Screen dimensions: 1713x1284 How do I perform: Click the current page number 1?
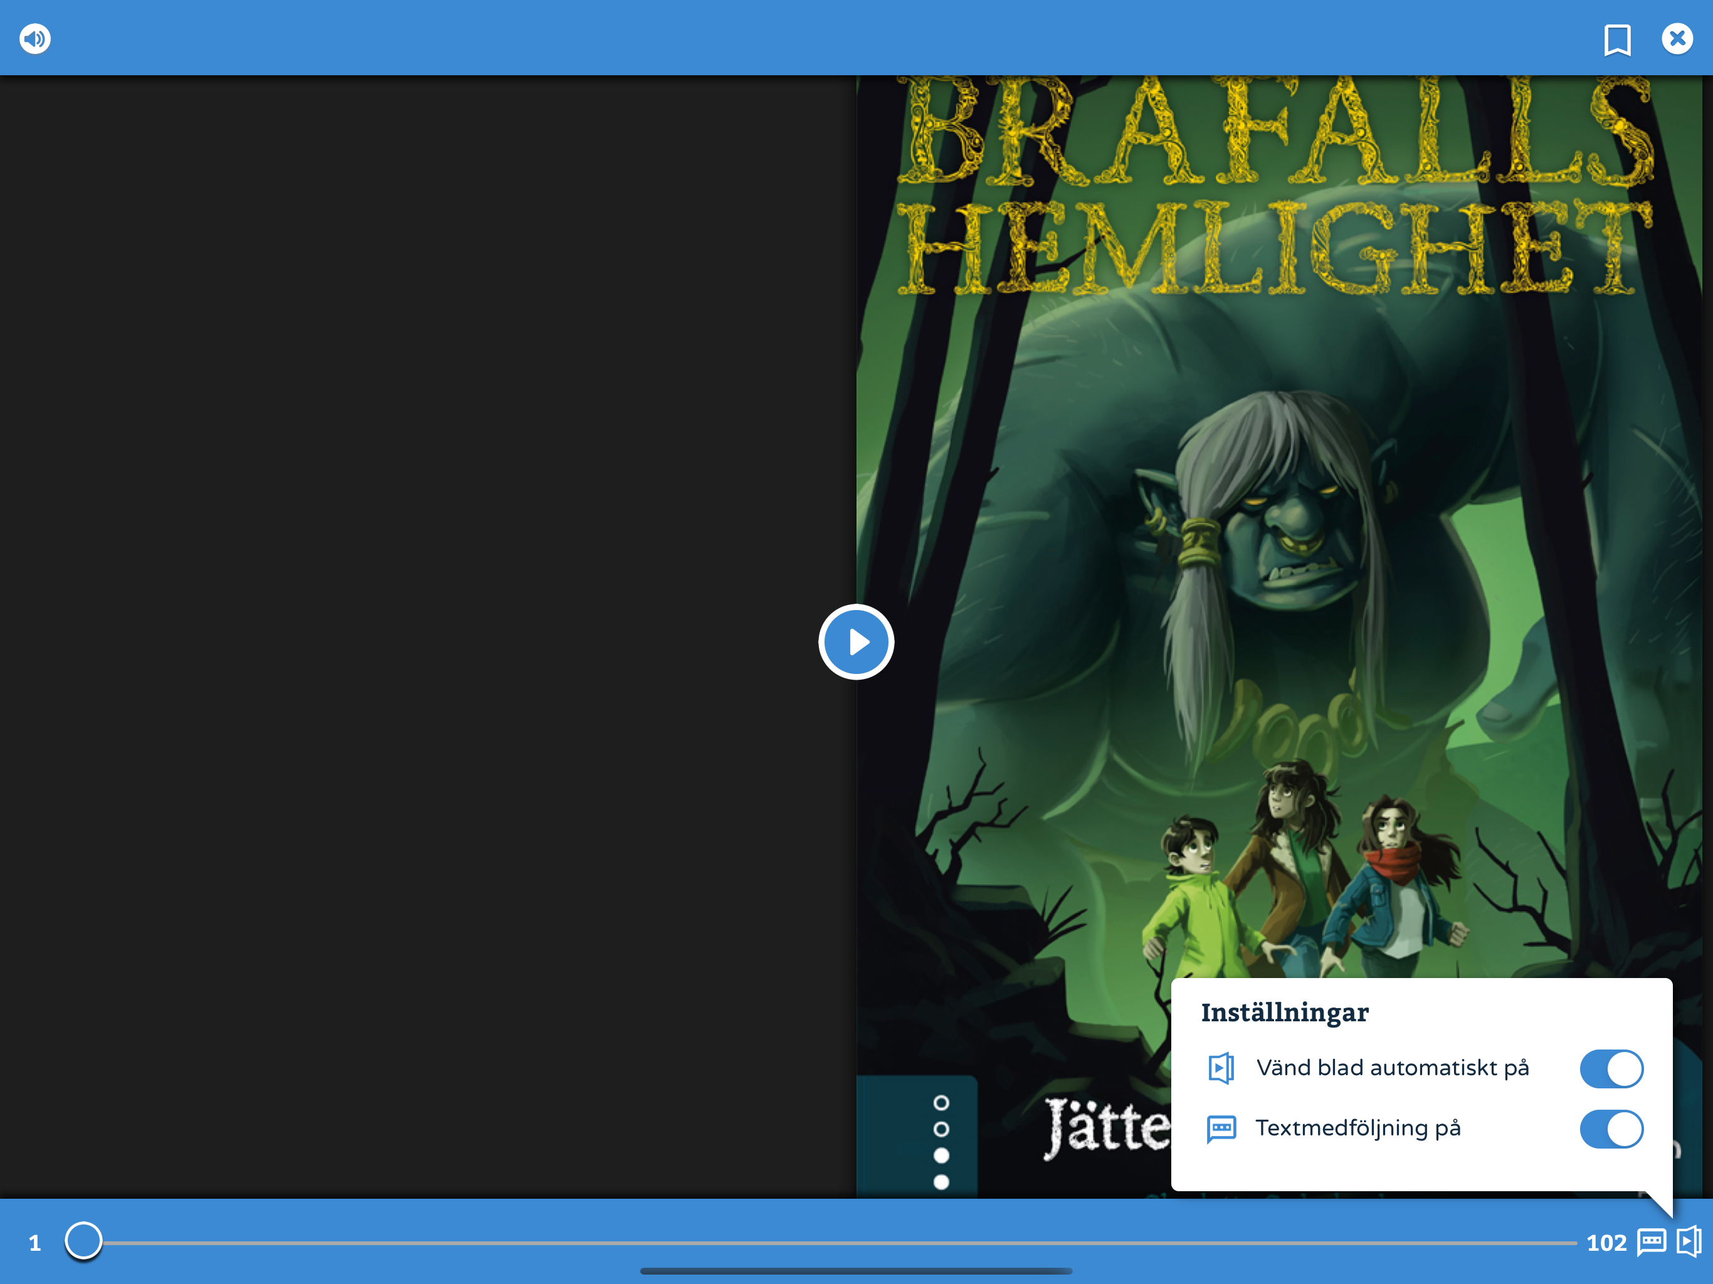pos(35,1243)
